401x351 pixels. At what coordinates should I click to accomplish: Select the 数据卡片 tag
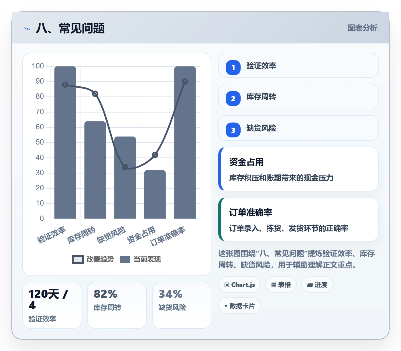pos(239,306)
